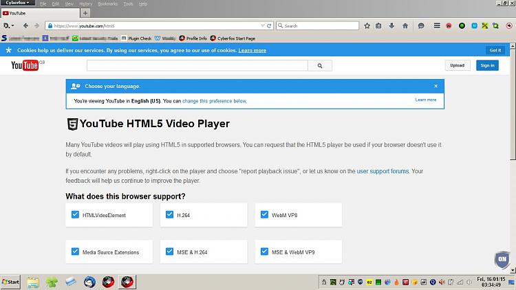Open the File menu

pyautogui.click(x=43, y=4)
